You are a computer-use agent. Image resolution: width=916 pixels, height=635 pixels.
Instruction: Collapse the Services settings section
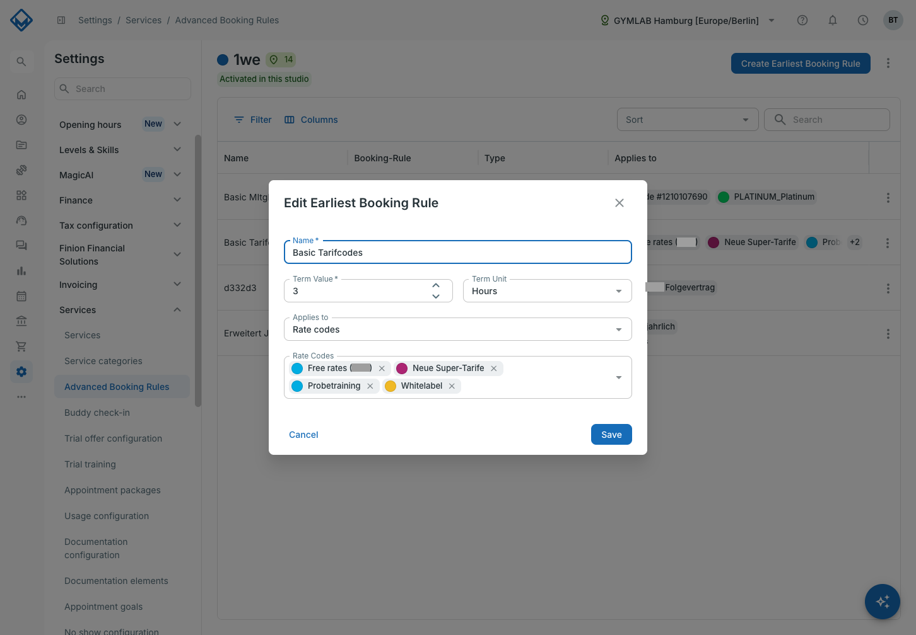click(177, 310)
